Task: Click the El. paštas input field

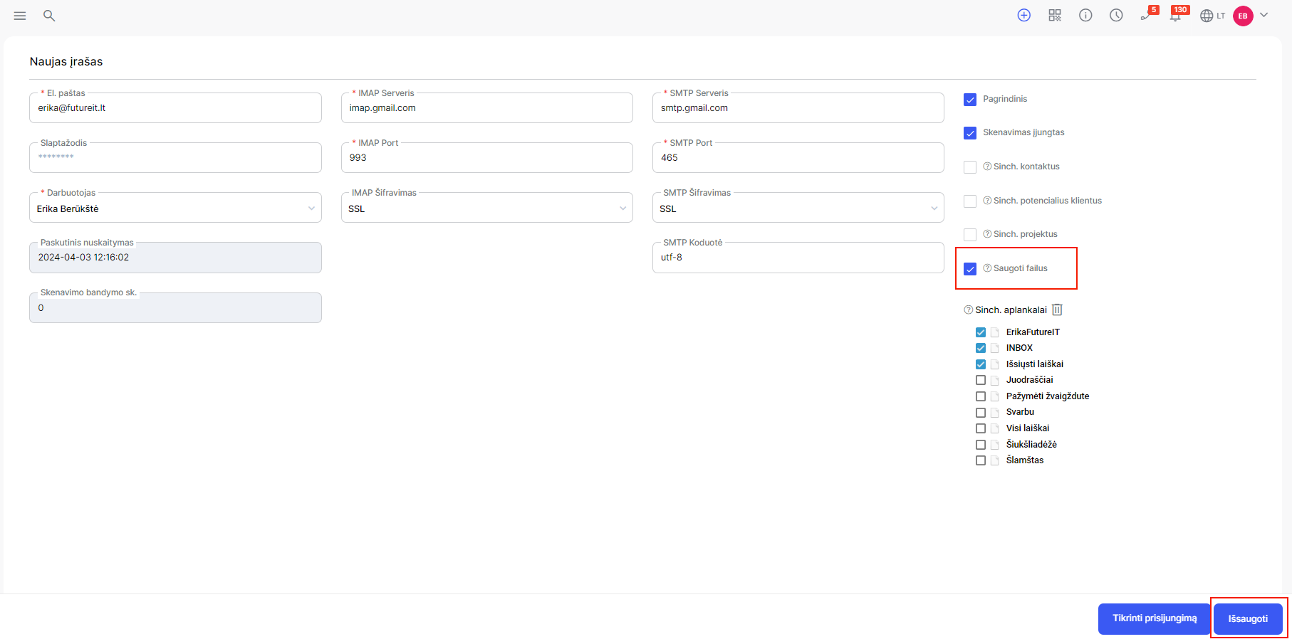Action: tap(175, 108)
